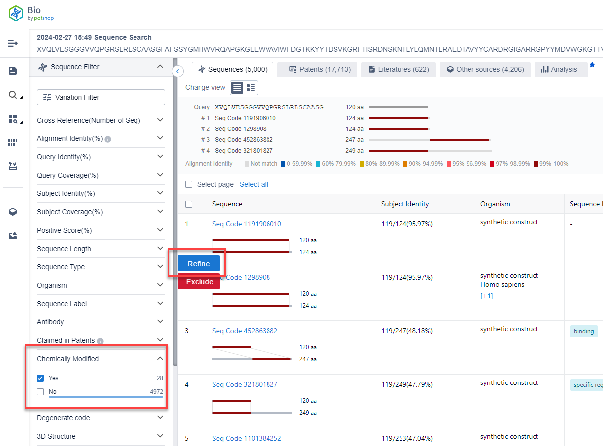The image size is (603, 446).
Task: Click the star favorite icon near Analysis
Action: pos(591,64)
